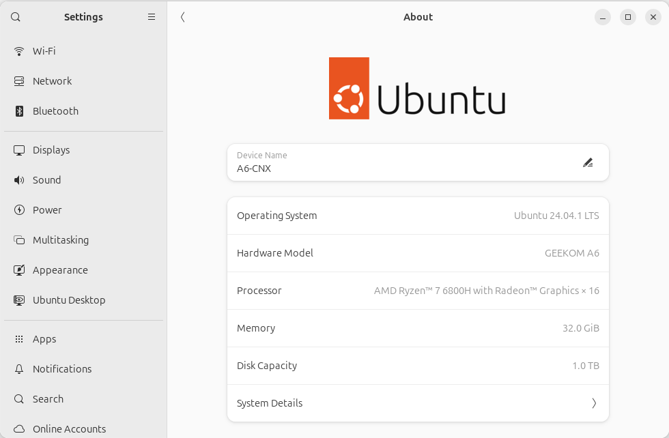Click the About title in header
The image size is (669, 438).
tap(418, 17)
